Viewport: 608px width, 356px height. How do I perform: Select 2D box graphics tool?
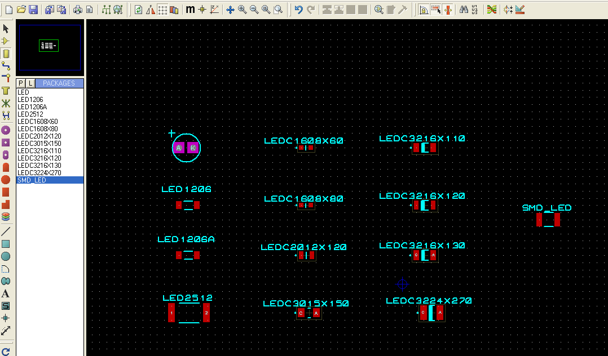(6, 244)
